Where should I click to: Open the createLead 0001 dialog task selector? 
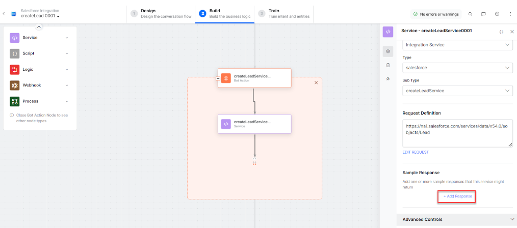(40, 16)
